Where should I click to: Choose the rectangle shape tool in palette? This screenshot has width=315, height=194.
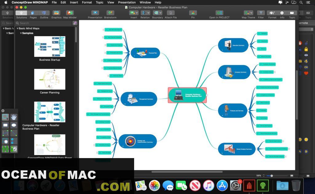pos(5,125)
